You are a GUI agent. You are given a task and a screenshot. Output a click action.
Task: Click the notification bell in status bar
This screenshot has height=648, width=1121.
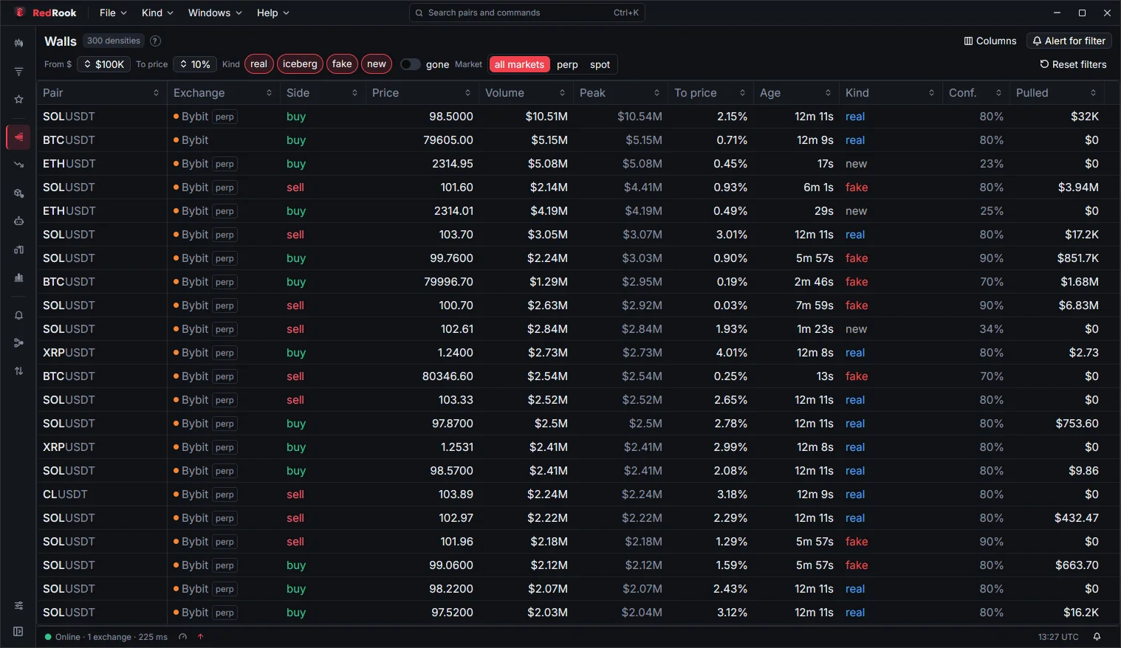pos(1097,637)
